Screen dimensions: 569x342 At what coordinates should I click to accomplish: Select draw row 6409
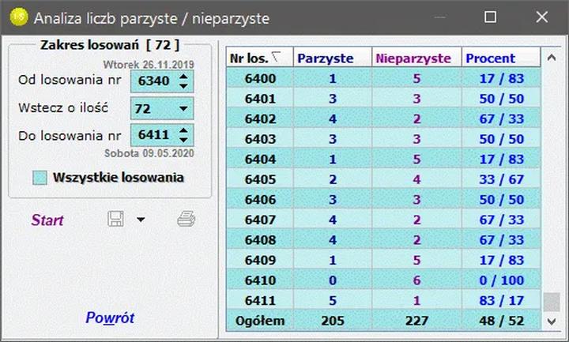383,260
